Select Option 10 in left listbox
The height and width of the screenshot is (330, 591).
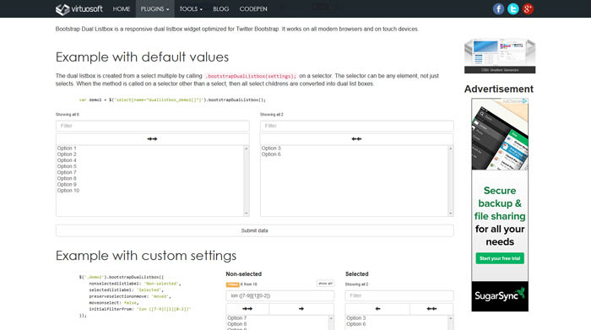[68, 191]
